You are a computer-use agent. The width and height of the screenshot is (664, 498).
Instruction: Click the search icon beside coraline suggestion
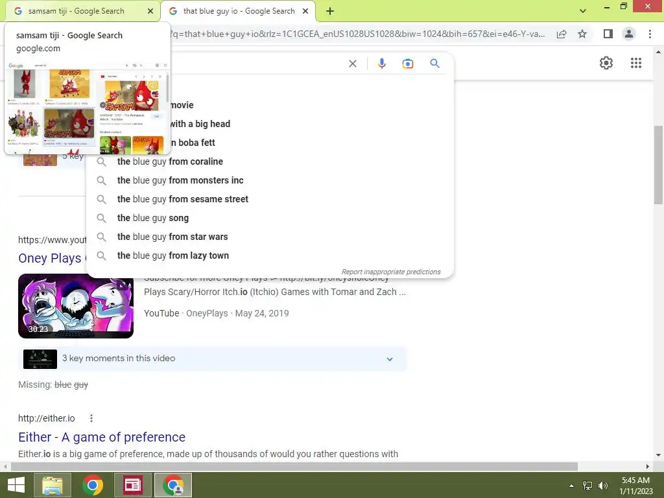coord(101,161)
